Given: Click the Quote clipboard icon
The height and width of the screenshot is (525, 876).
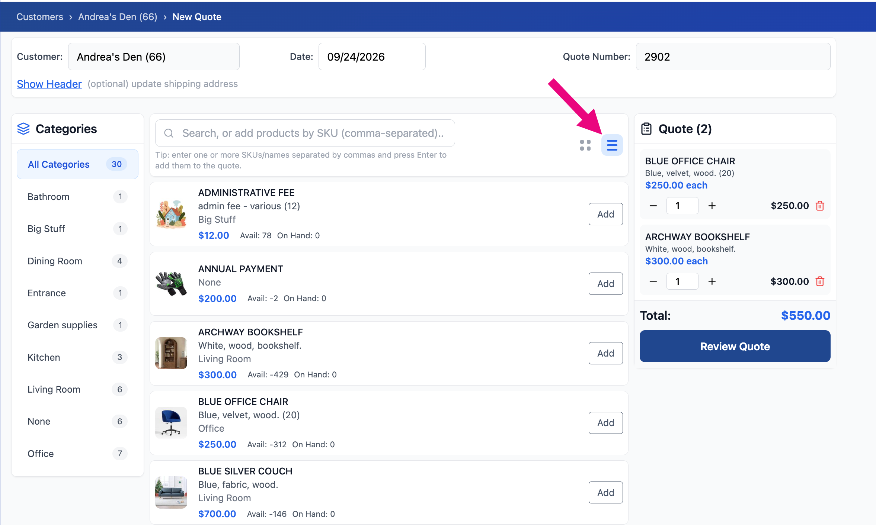Looking at the screenshot, I should coord(646,129).
